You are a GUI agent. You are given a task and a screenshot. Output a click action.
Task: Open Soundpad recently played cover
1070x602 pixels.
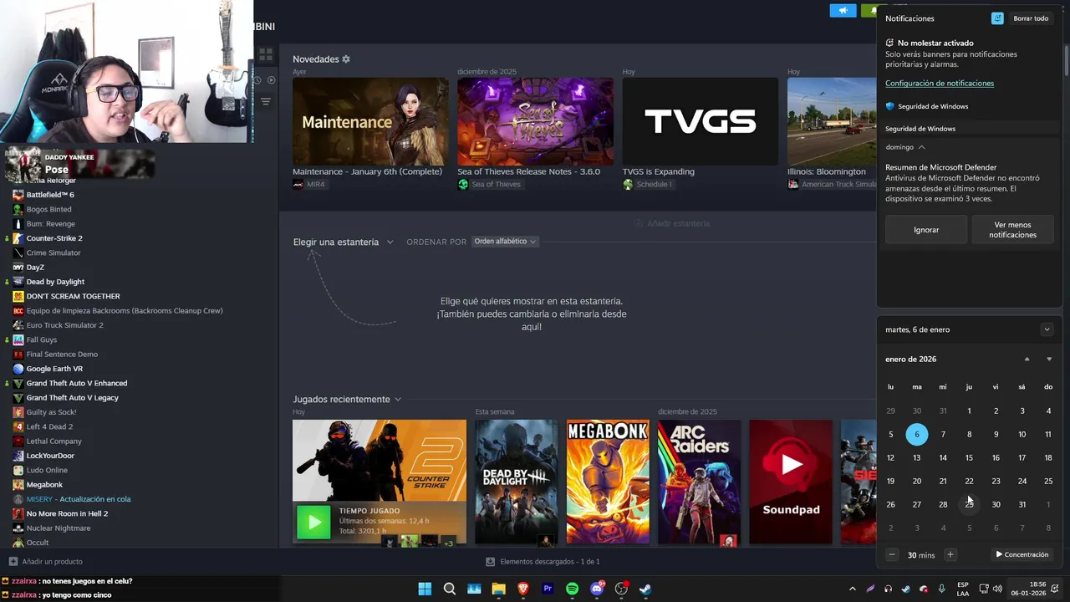coord(791,482)
